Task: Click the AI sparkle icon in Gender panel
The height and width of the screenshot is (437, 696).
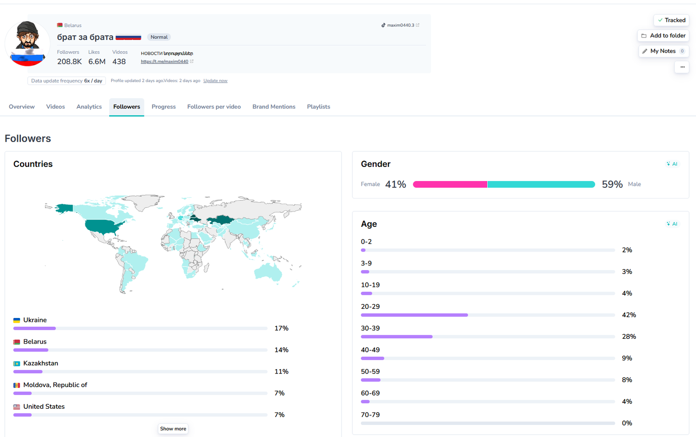Action: [x=669, y=164]
